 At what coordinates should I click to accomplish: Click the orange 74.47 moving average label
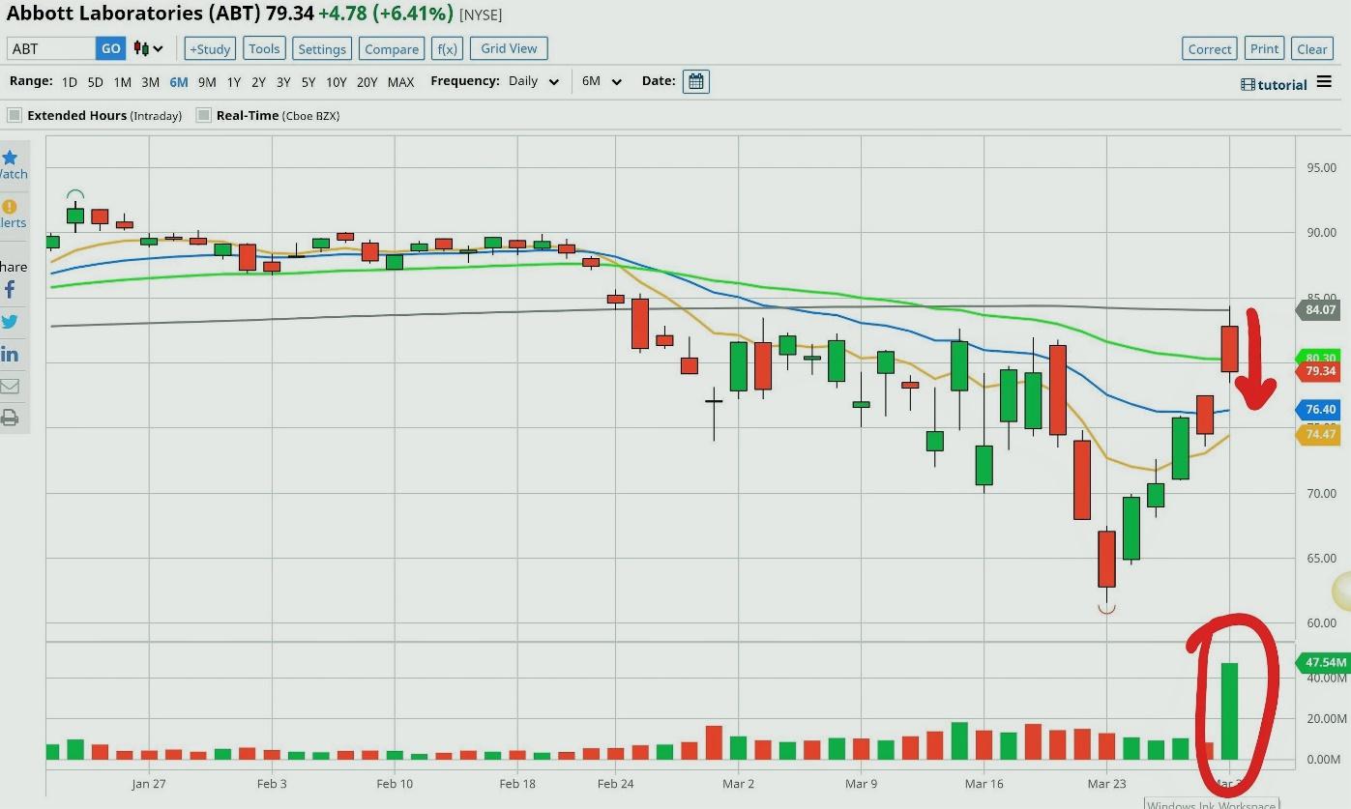click(1319, 435)
